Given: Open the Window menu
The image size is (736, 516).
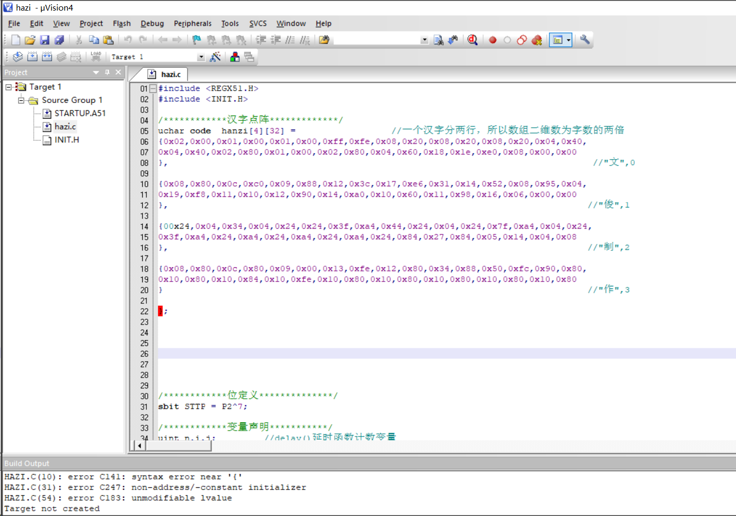Looking at the screenshot, I should [x=291, y=23].
